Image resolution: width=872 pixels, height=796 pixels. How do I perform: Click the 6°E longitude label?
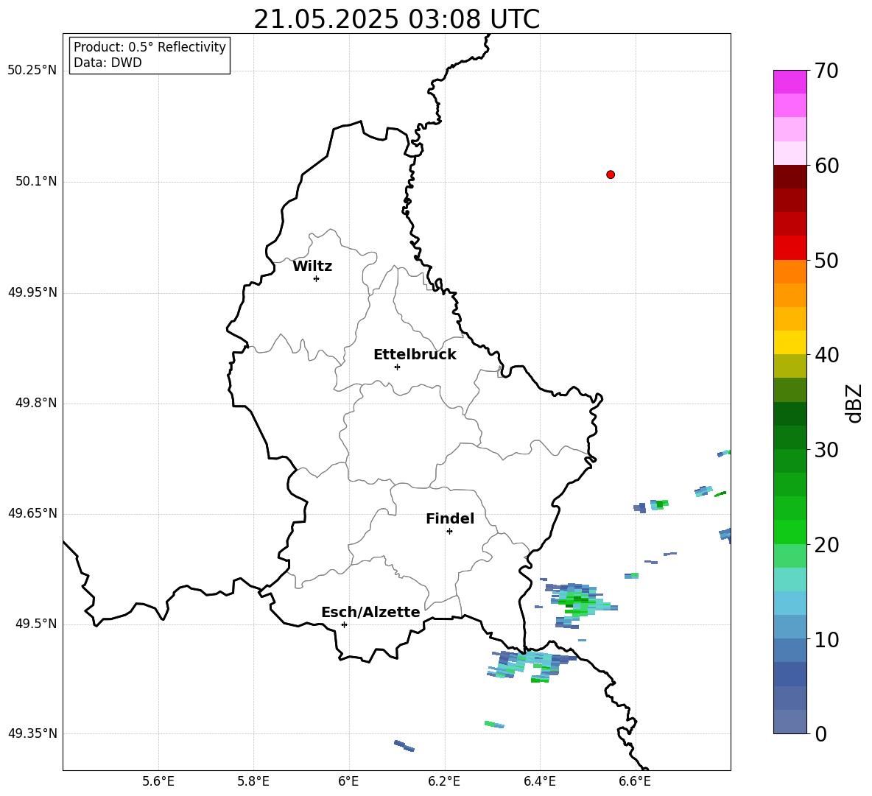click(348, 781)
